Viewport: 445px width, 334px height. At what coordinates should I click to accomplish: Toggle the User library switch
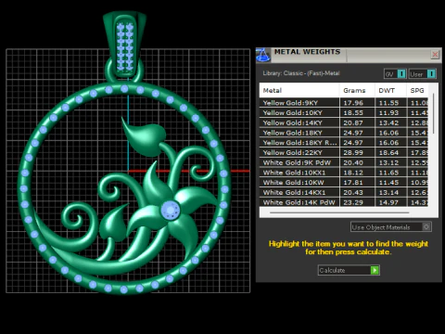pos(423,74)
